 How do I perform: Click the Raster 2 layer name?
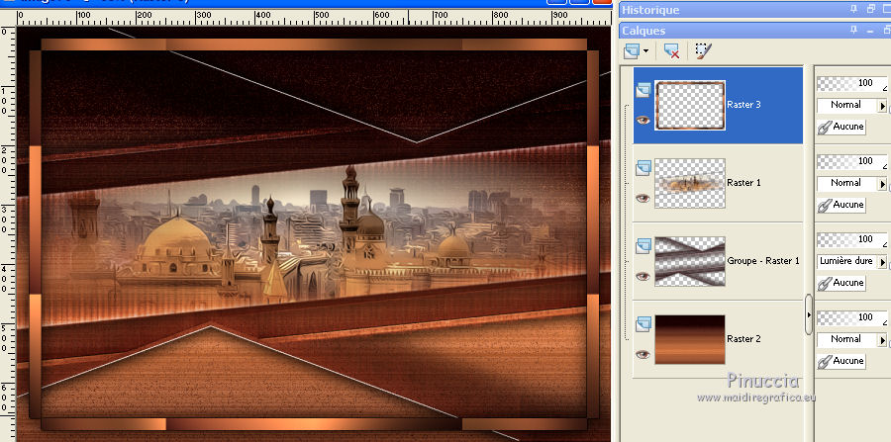[x=743, y=339]
